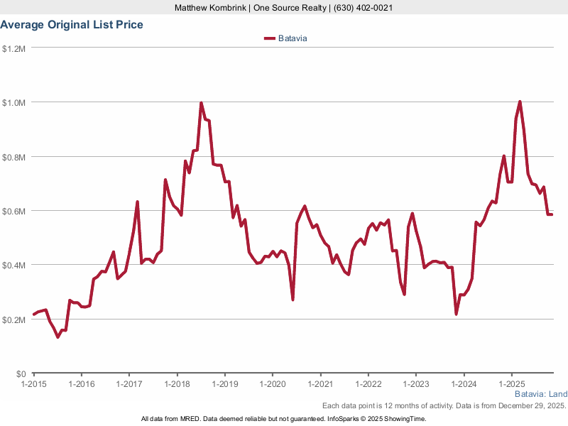Toggle the Batavia series legend label
The width and height of the screenshot is (568, 426).
pos(292,38)
